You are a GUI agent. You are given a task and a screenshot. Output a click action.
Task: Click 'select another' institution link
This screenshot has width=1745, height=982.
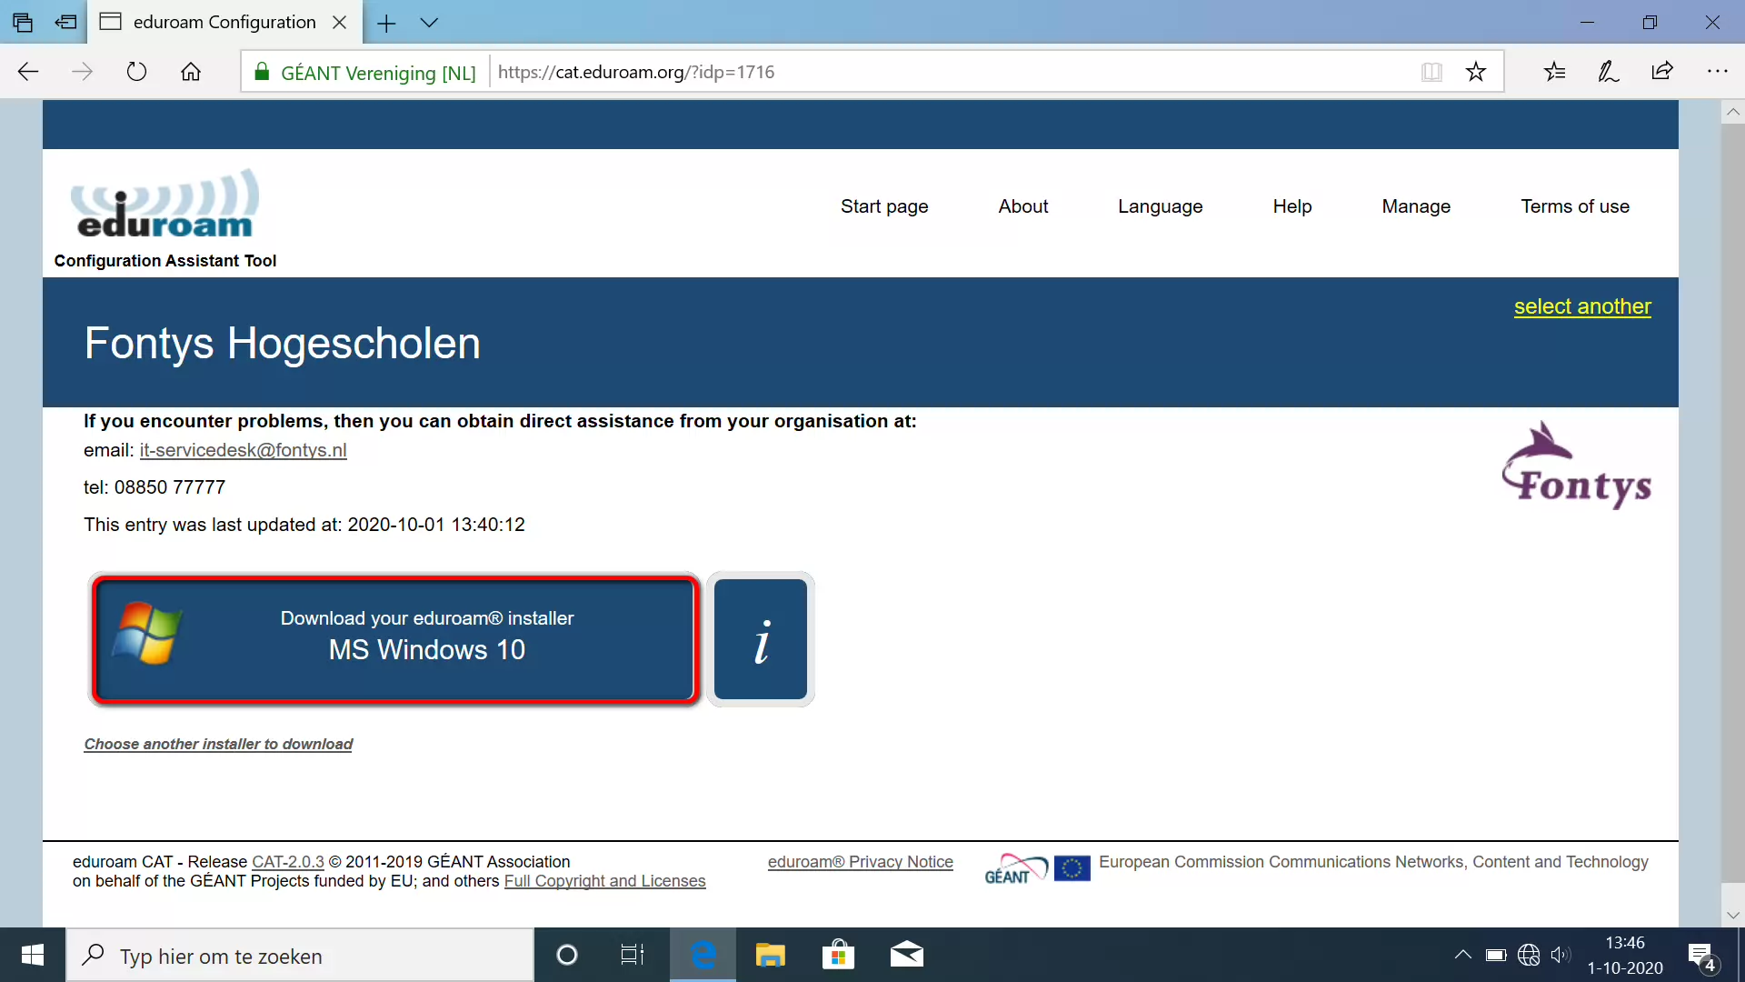[x=1582, y=306]
